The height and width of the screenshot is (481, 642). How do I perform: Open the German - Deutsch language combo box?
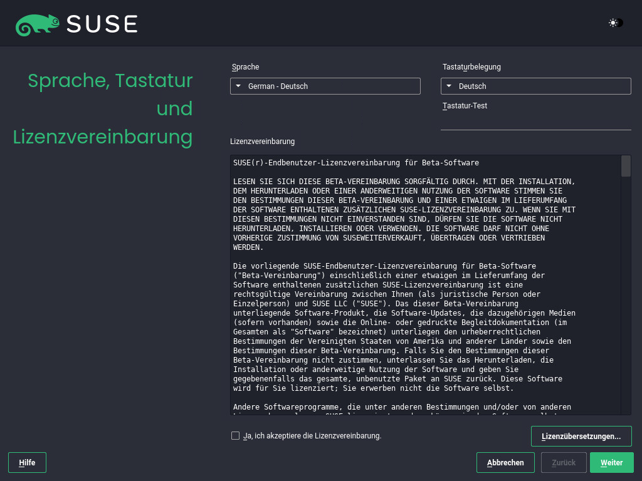pos(325,86)
